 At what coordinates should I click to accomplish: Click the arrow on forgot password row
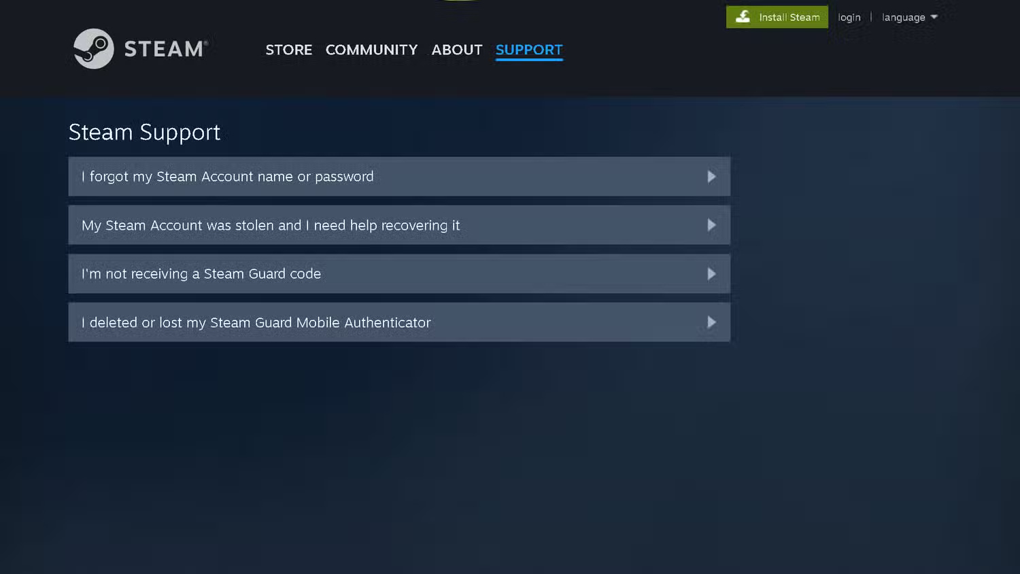coord(711,176)
